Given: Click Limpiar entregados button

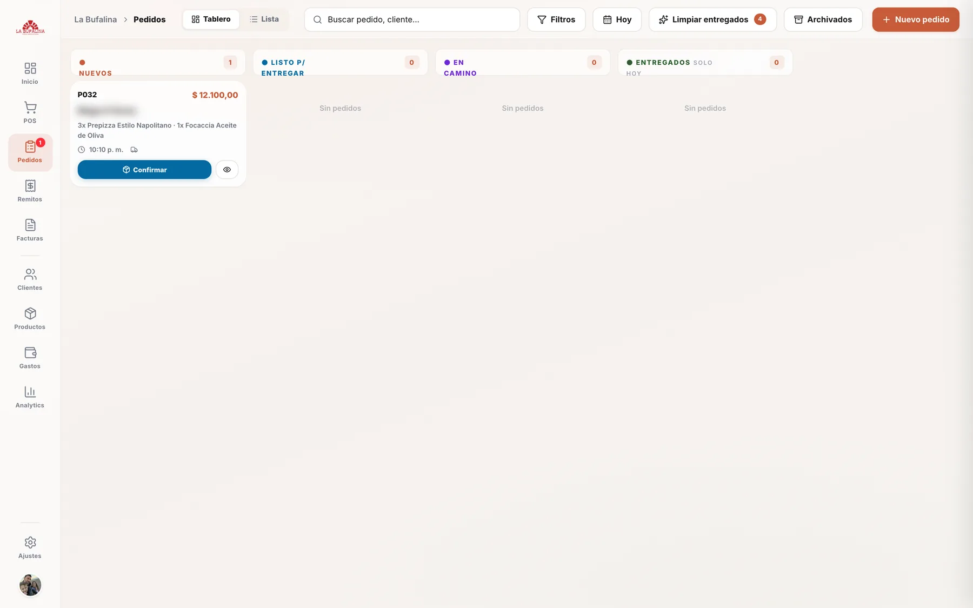Looking at the screenshot, I should pos(712,19).
